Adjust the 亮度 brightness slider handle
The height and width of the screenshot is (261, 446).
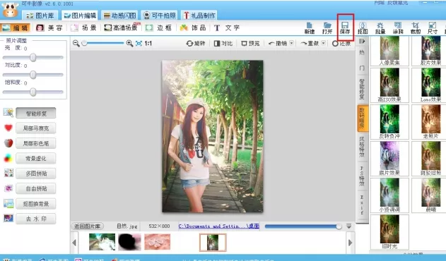click(33, 57)
